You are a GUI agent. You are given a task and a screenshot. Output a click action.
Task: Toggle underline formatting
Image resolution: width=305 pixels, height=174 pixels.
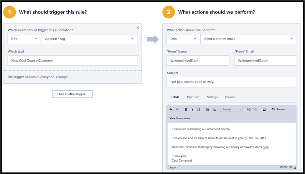[199, 109]
